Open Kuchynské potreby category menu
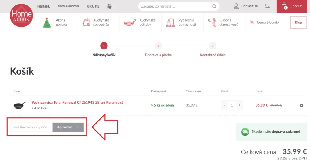The width and height of the screenshot is (310, 163). point(140,22)
